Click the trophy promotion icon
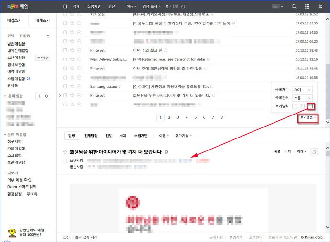The image size is (330, 242). tap(12, 232)
